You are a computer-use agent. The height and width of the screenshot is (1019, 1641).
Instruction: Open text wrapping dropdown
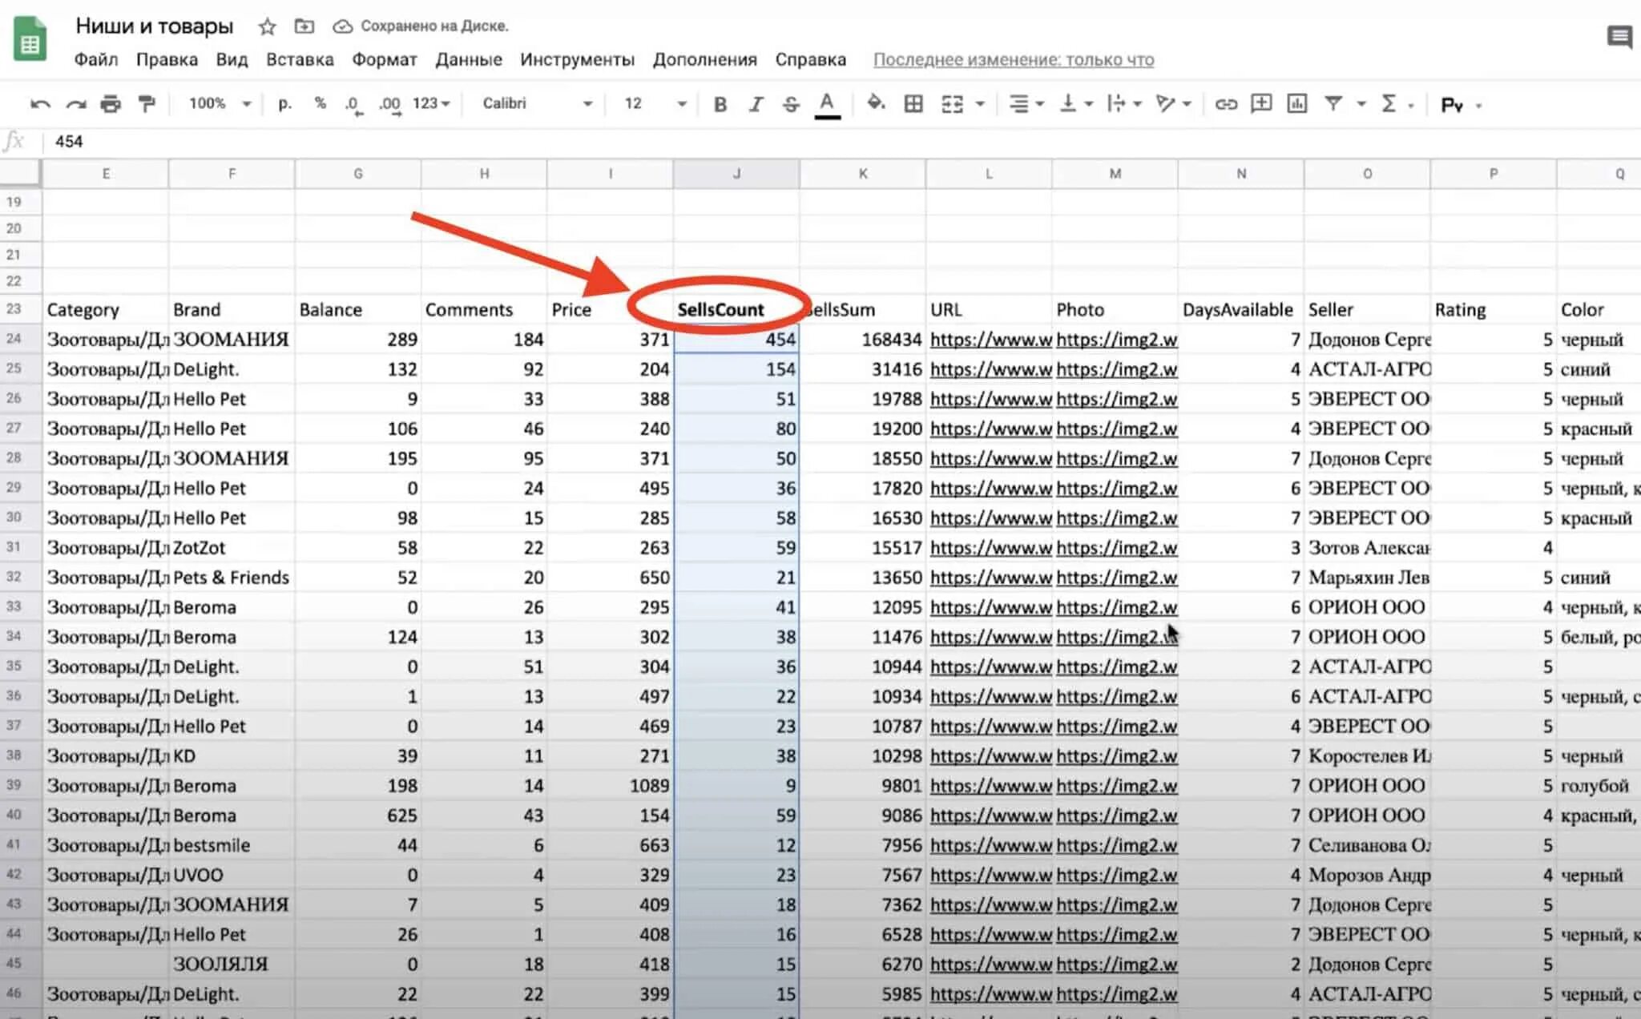pyautogui.click(x=1124, y=103)
